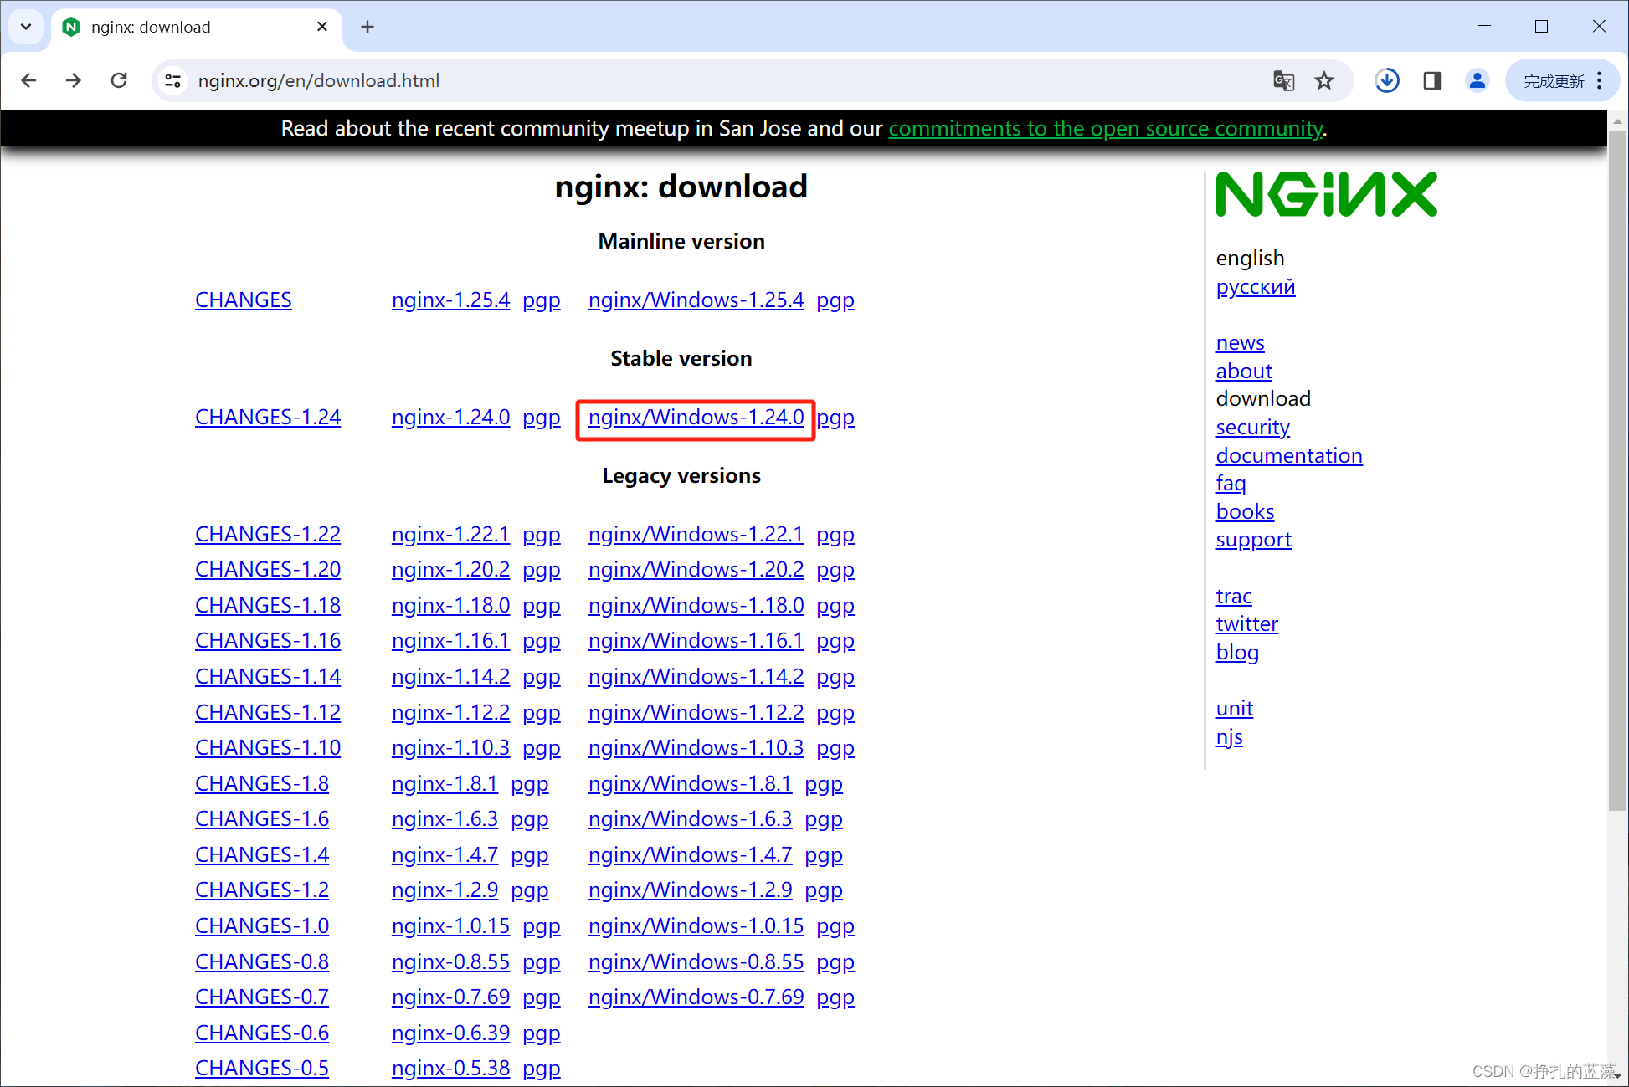1629x1087 pixels.
Task: Click the nginx/Windows-1.24.0 download link
Action: point(696,418)
